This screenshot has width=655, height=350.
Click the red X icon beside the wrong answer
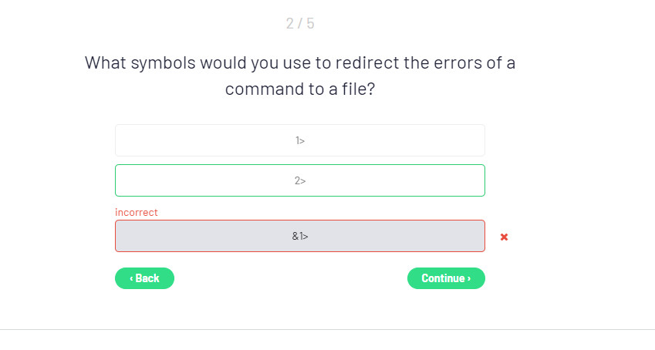point(504,237)
